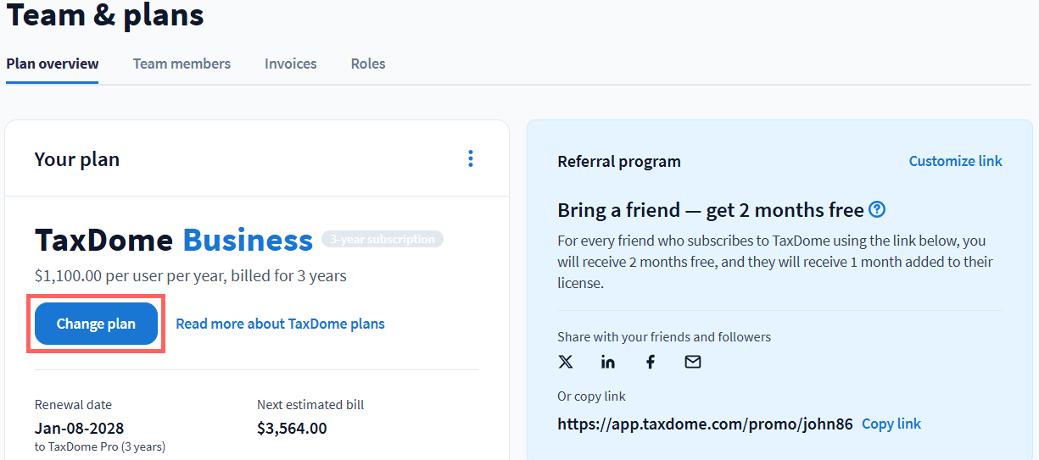The image size is (1039, 460).
Task: Switch to the Team members tab
Action: coord(182,64)
